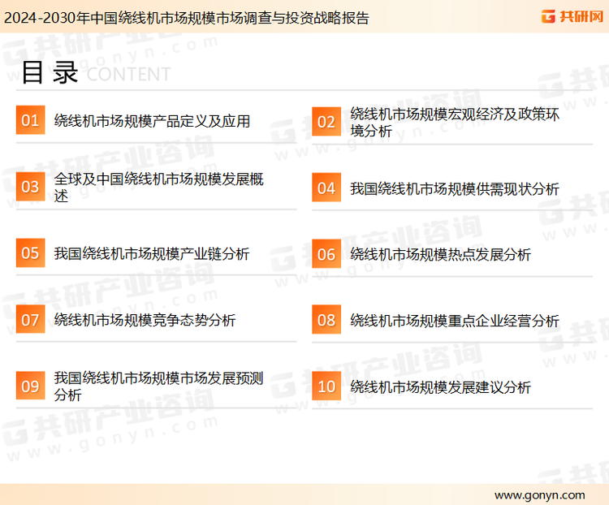Select the orange 07 number badge

(30, 320)
